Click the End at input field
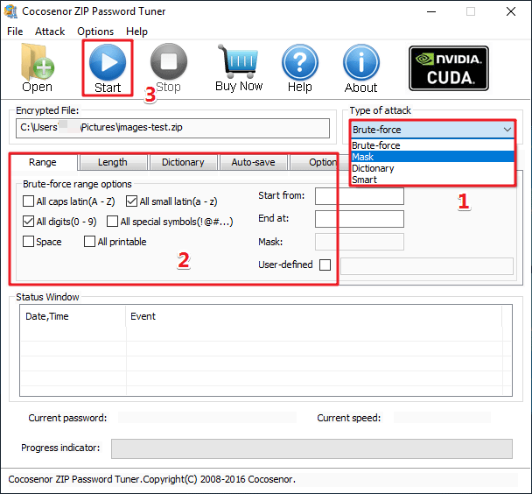 tap(360, 219)
